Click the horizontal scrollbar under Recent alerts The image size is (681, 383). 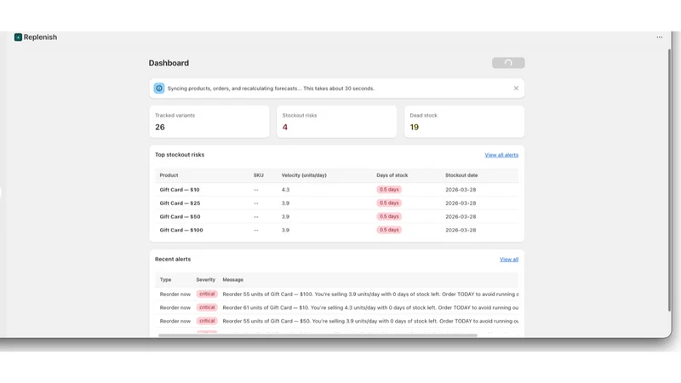click(x=318, y=335)
